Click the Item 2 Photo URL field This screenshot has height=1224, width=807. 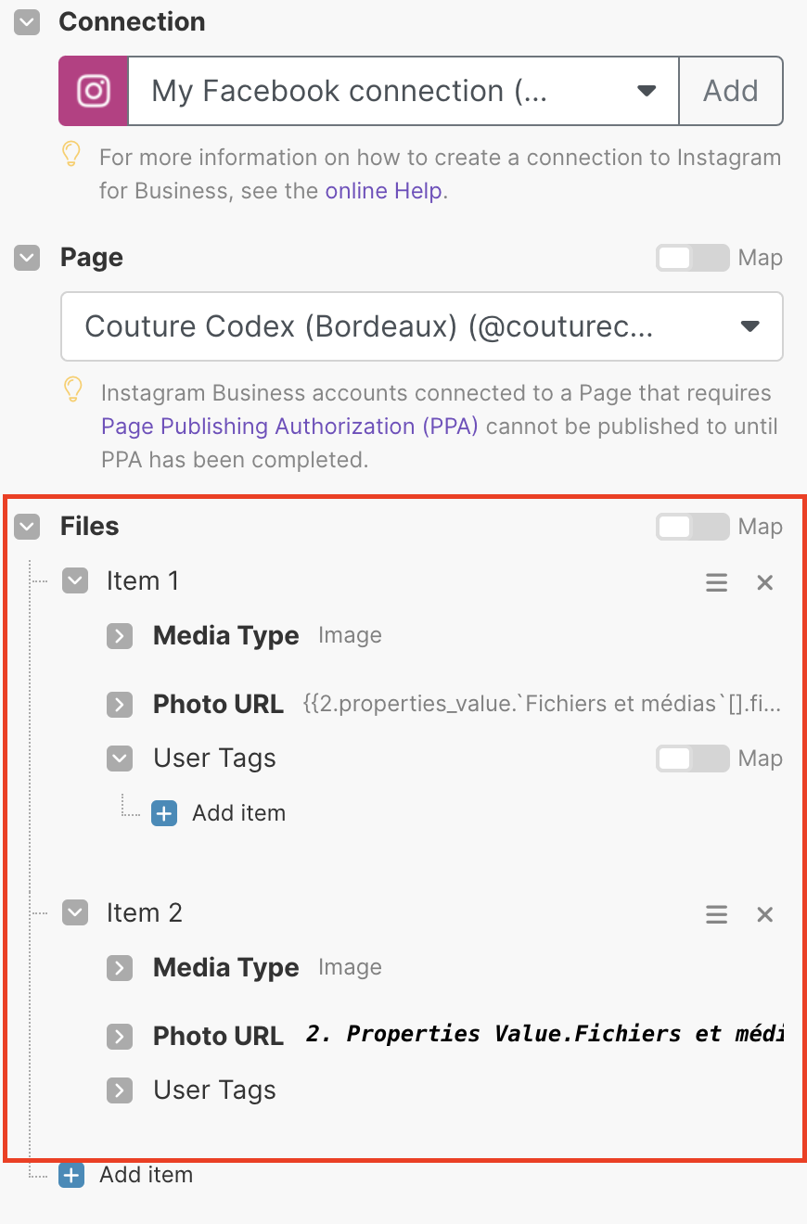coord(544,1035)
